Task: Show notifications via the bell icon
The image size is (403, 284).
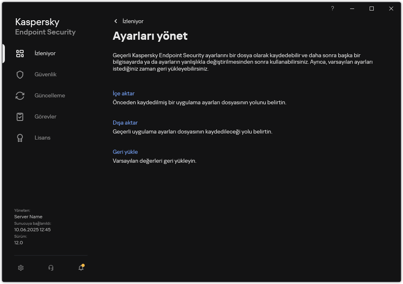Action: click(x=81, y=268)
